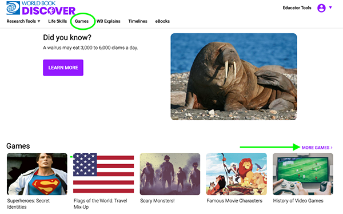Expand the account menu arrow beside avatar
Image resolution: width=343 pixels, height=214 pixels.
330,7
